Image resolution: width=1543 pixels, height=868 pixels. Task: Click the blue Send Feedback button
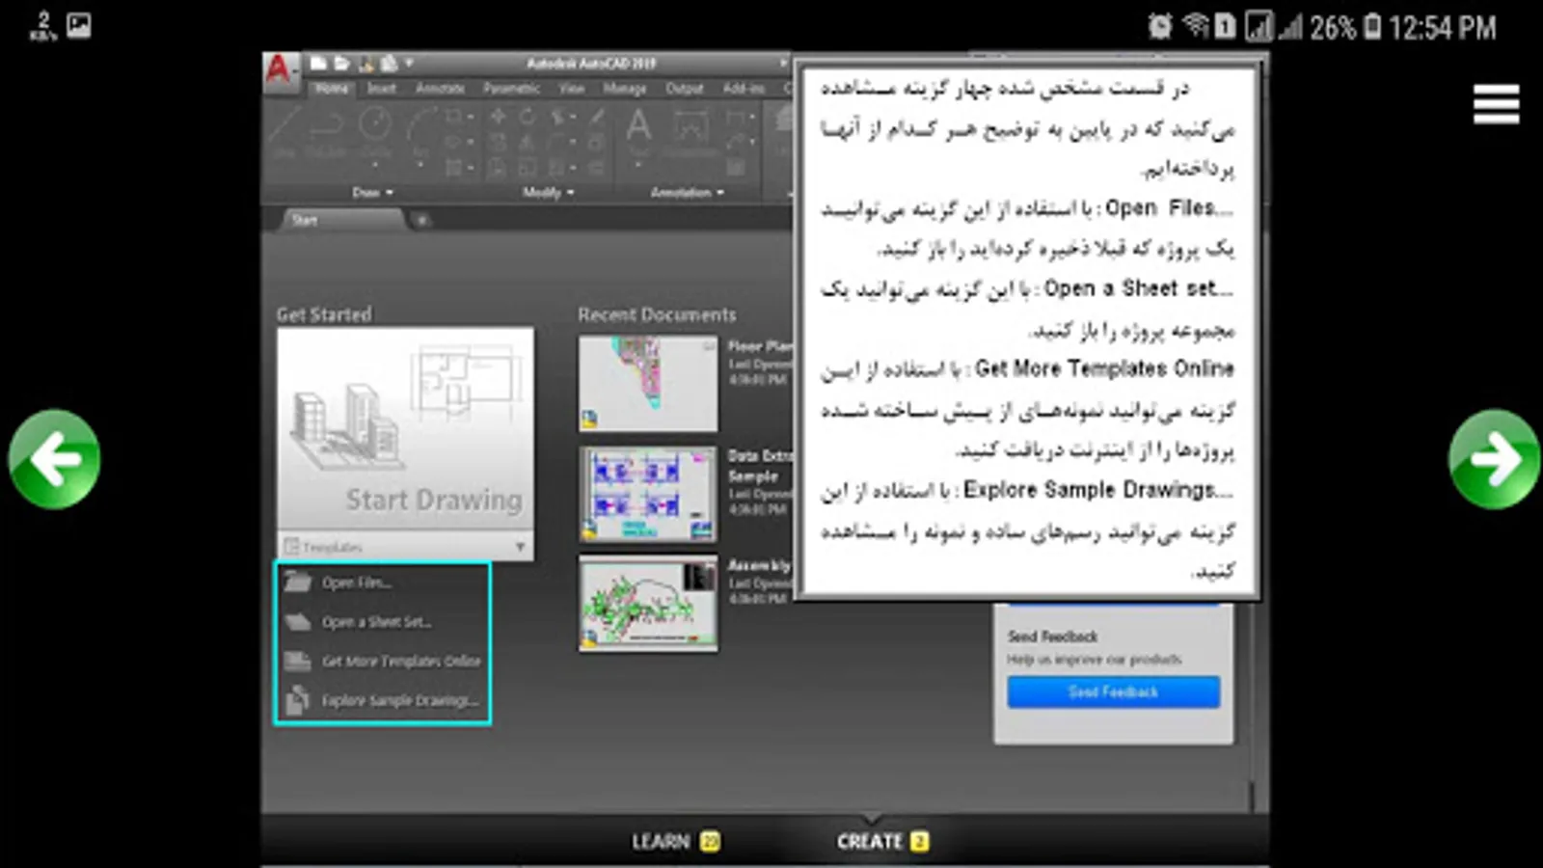tap(1114, 692)
